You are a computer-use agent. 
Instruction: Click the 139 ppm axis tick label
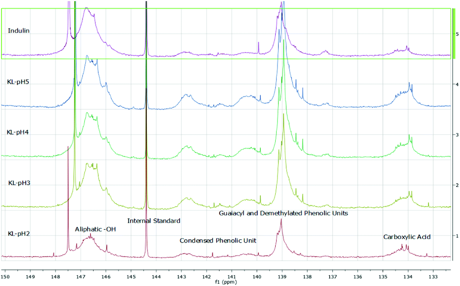282,277
